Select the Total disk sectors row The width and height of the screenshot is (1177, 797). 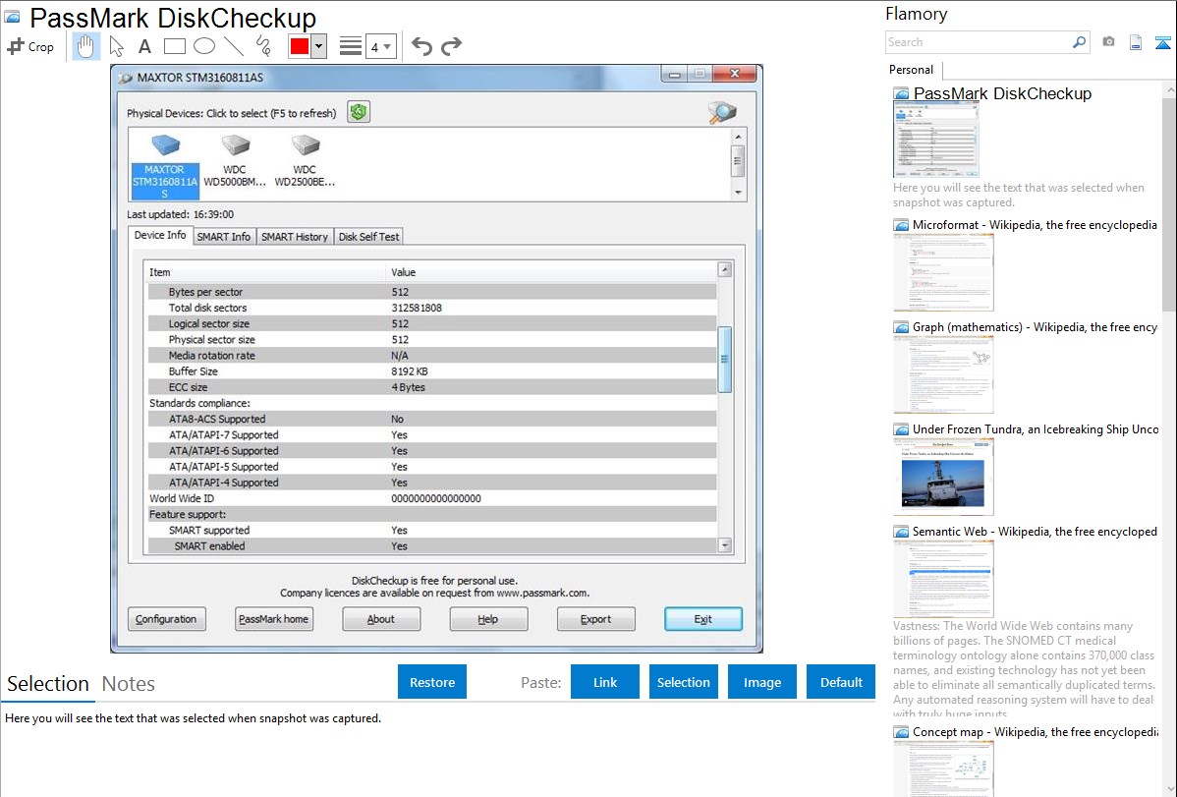click(x=431, y=308)
